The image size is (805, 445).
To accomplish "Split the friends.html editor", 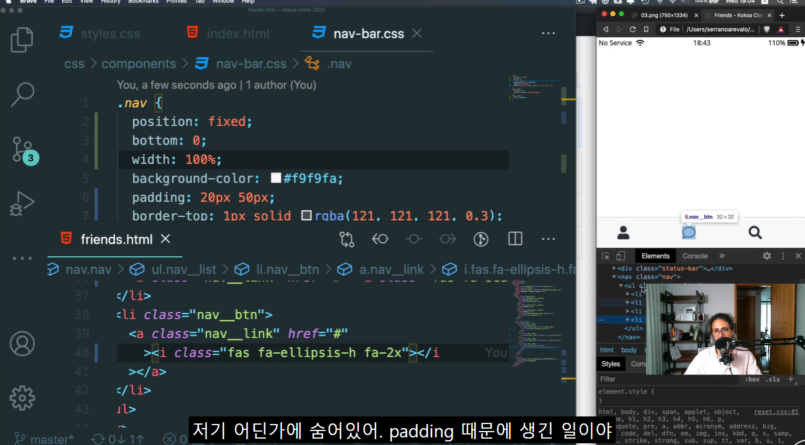I will (x=515, y=239).
